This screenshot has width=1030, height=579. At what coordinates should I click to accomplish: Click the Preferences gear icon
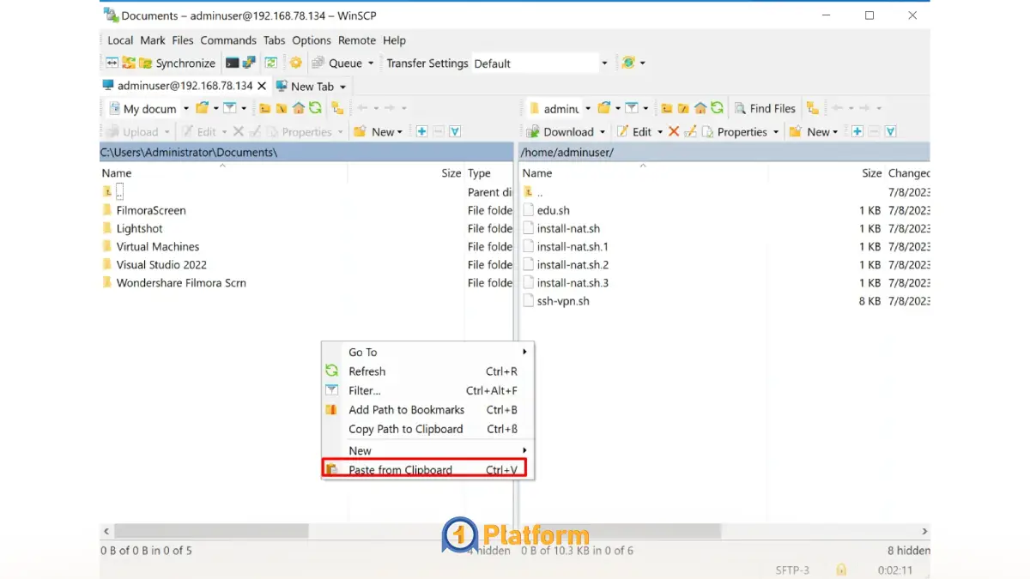295,63
